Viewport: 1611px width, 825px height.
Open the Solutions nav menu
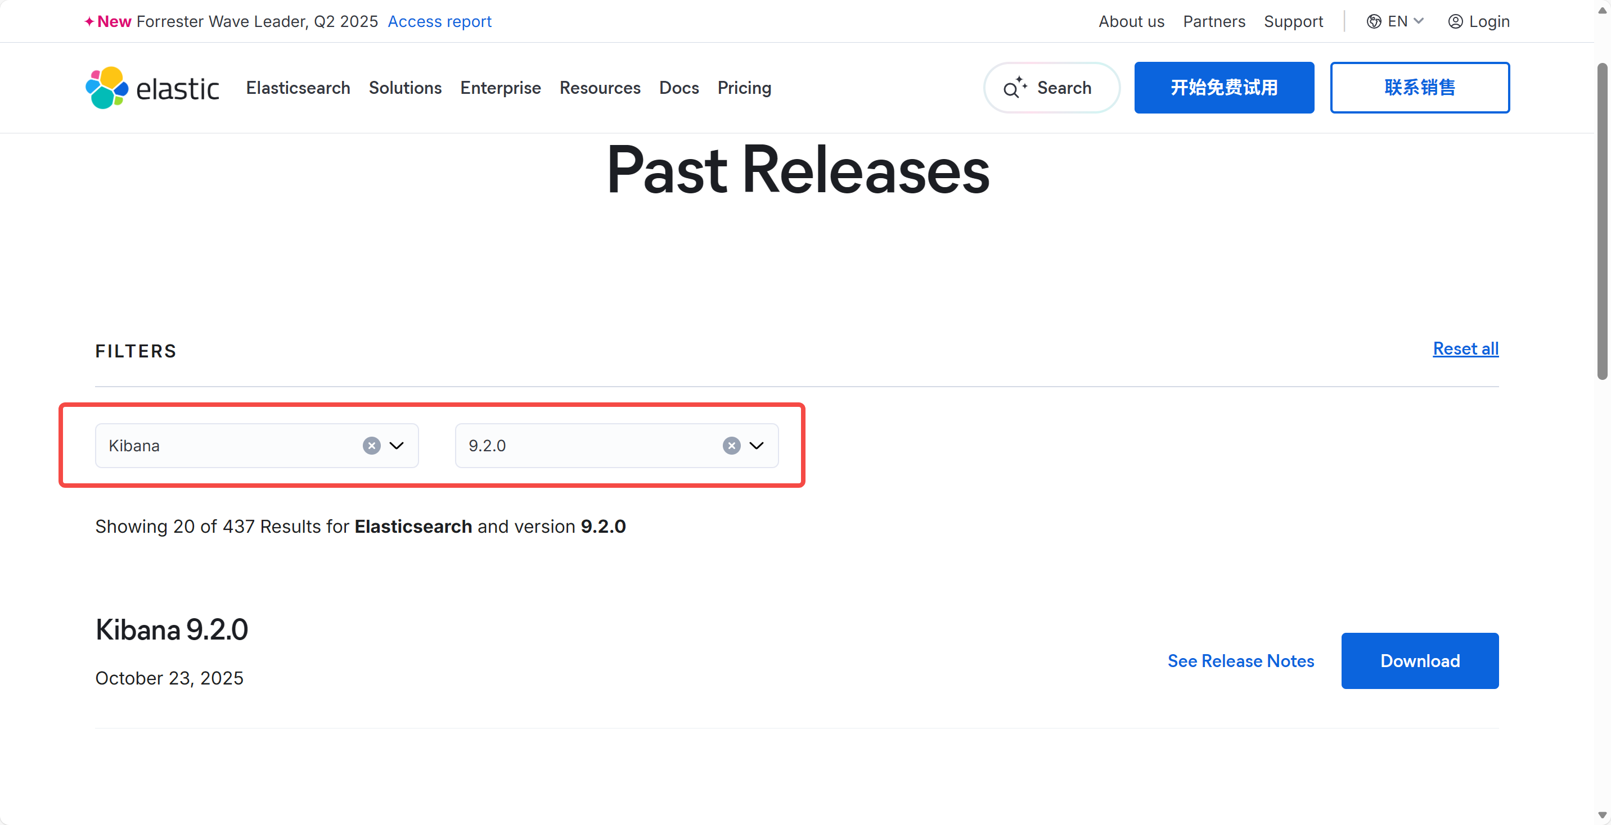tap(404, 88)
